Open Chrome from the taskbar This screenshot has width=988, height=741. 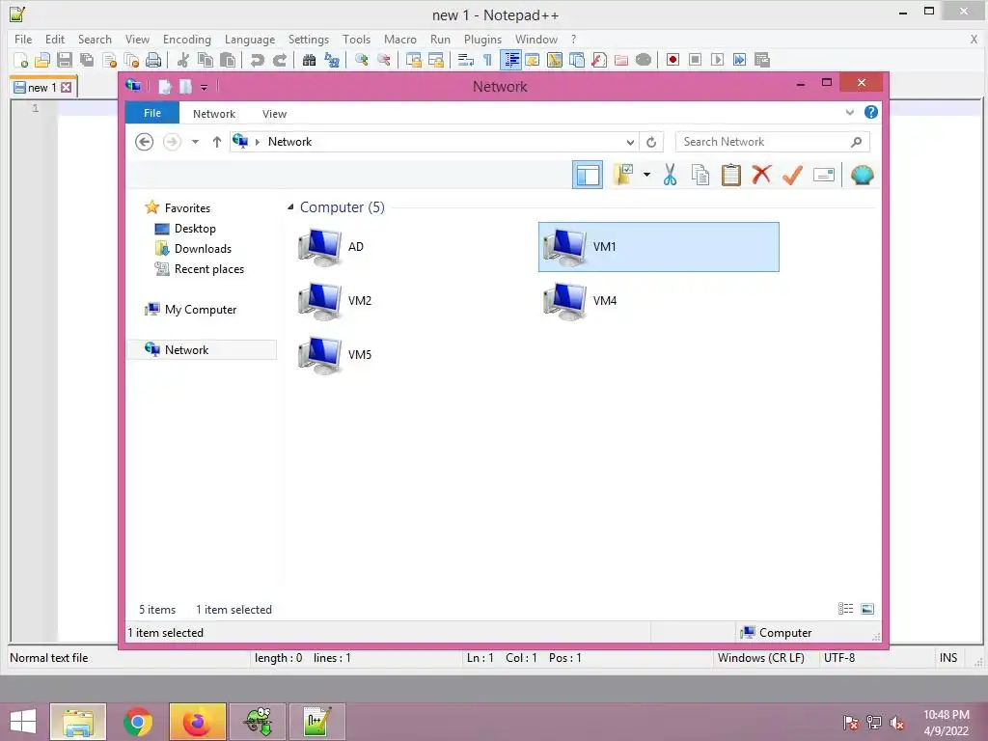pos(138,722)
